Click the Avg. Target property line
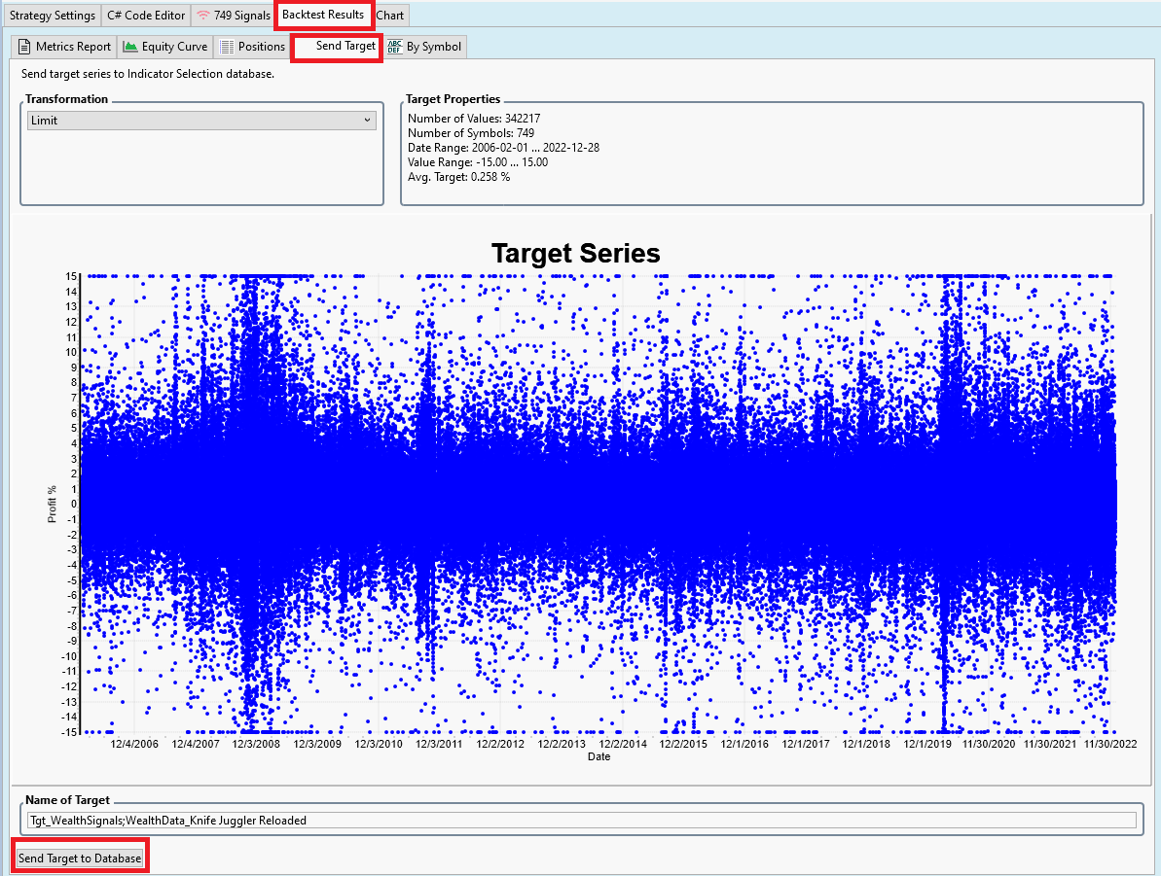 (x=458, y=177)
